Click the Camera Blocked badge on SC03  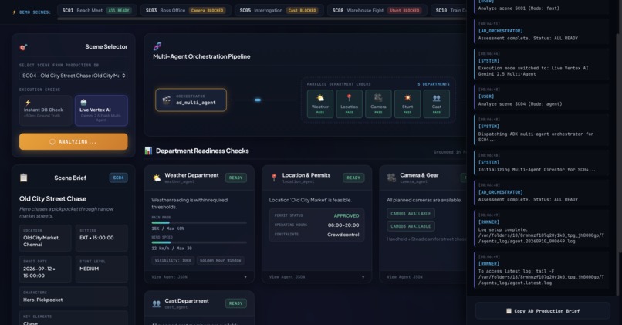[x=207, y=10]
